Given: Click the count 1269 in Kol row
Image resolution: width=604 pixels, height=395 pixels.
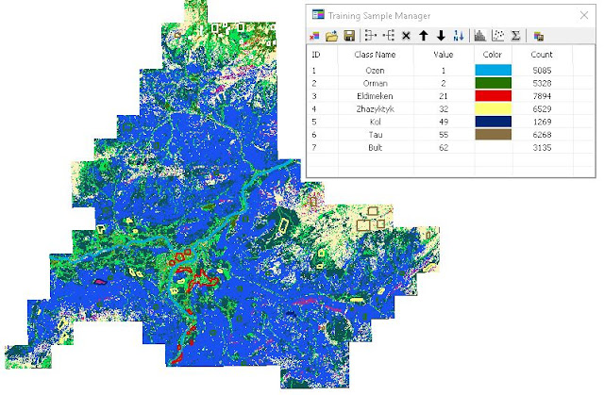Looking at the screenshot, I should tap(542, 122).
